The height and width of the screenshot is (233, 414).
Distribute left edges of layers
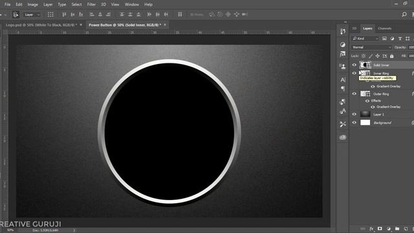coord(149,14)
